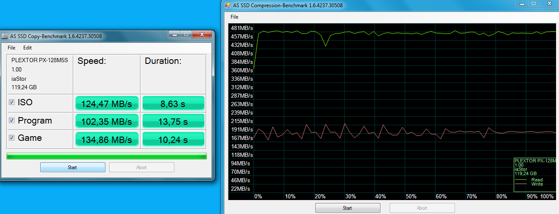Click the Game speed value 134,86 MB/s
Image resolution: width=559 pixels, height=214 pixels.
coord(107,140)
